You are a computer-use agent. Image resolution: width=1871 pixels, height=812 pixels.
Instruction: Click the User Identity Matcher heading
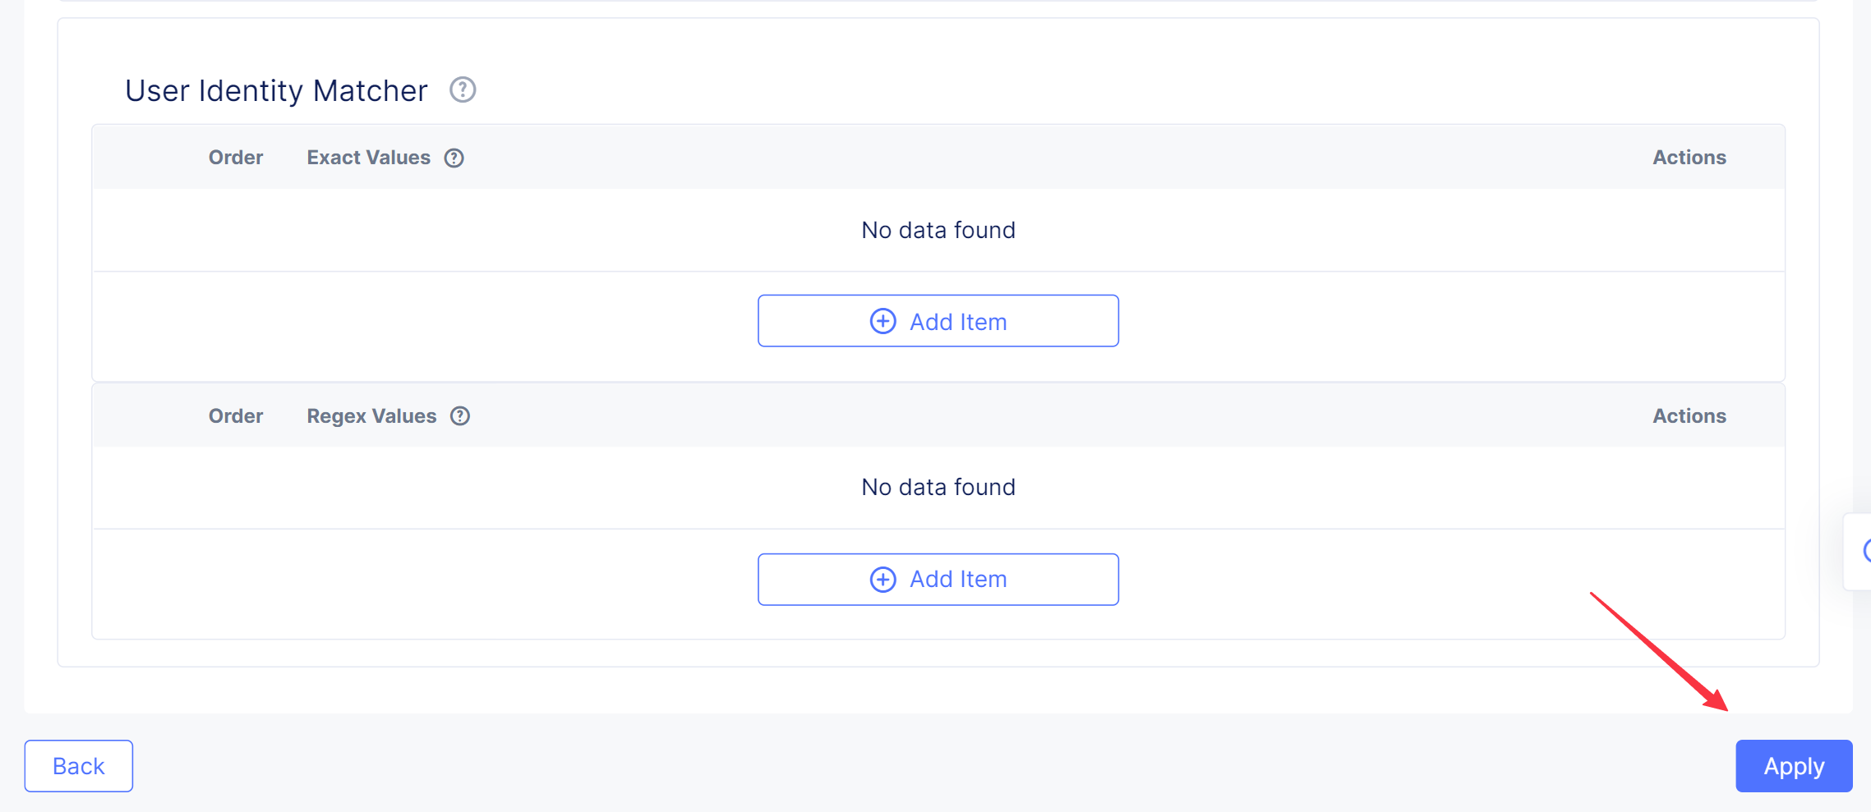[x=276, y=90]
